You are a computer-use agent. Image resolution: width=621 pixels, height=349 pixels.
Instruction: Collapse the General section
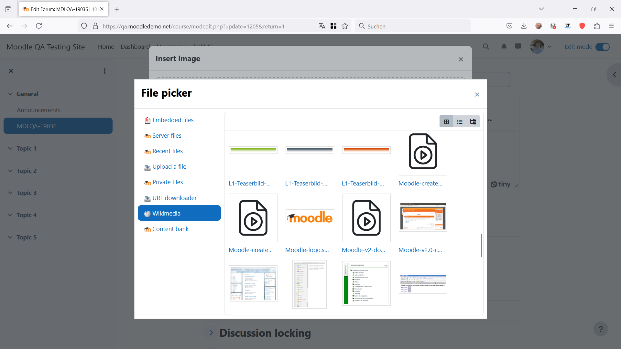10,94
